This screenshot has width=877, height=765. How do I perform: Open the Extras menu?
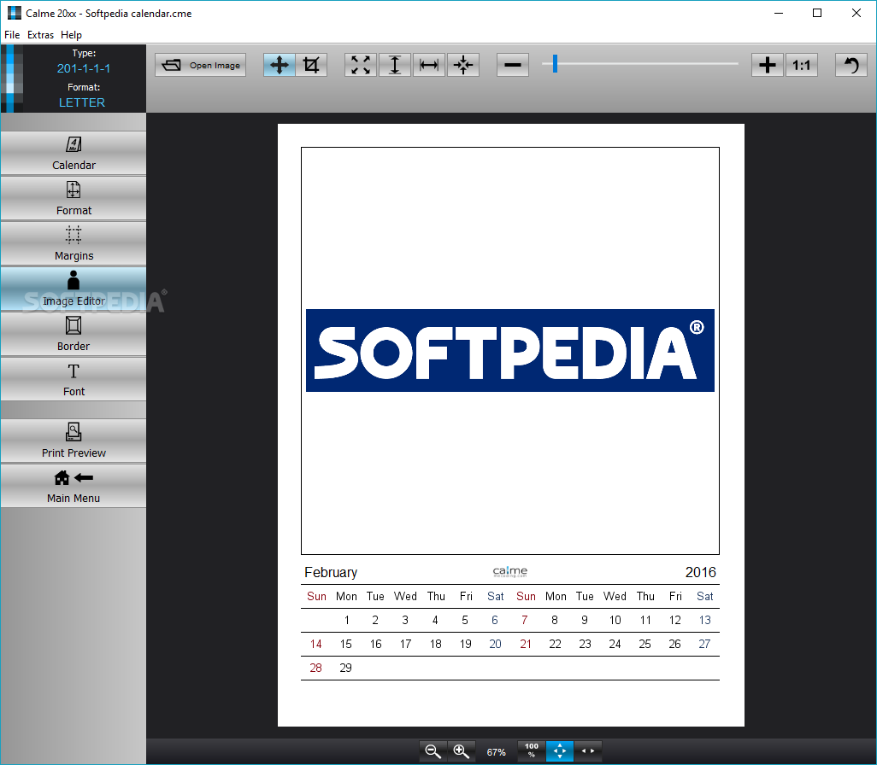point(40,35)
